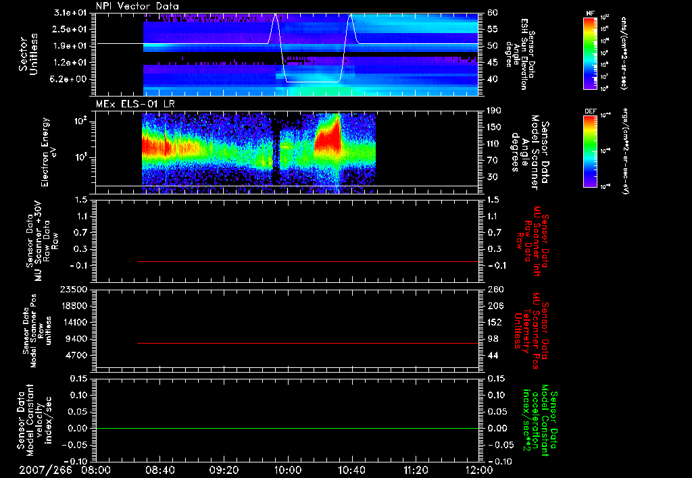
Task: Select the 'NPI Vector Data' panel title
Action: [x=138, y=6]
